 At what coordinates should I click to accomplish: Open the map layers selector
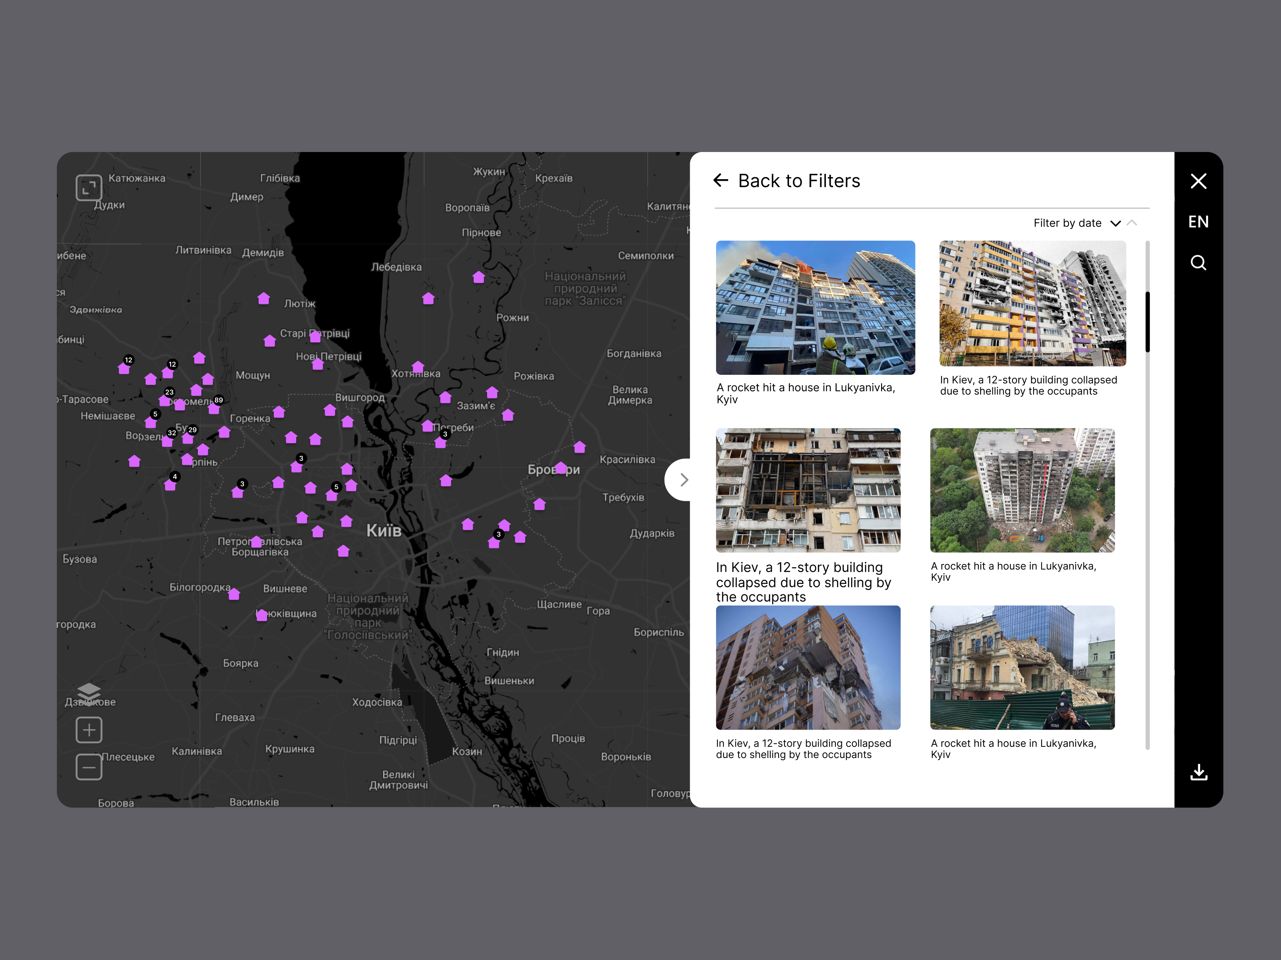tap(88, 693)
